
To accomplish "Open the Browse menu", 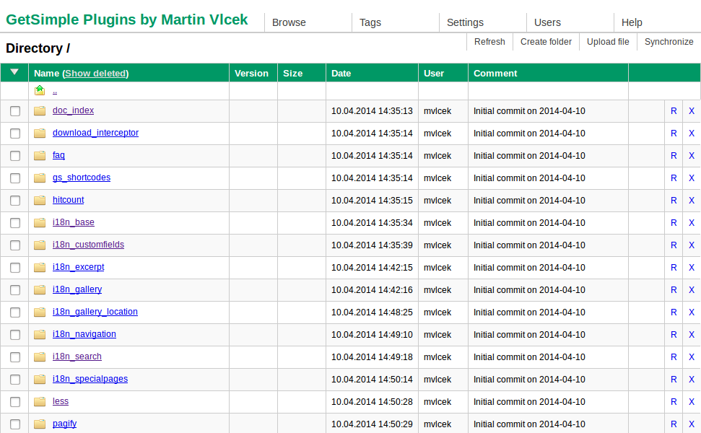I will tap(289, 22).
